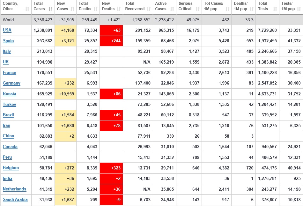
Task: Open the Spain country page link
Action: 8,41
